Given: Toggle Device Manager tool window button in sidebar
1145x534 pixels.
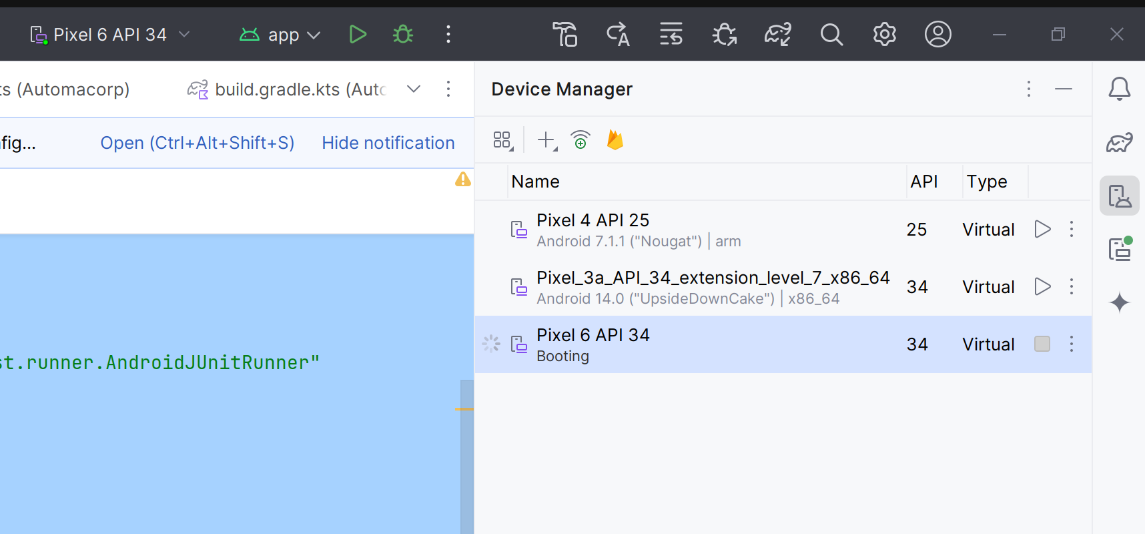Looking at the screenshot, I should pos(1120,196).
